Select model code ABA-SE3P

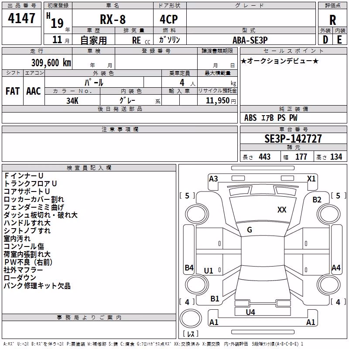250,40
